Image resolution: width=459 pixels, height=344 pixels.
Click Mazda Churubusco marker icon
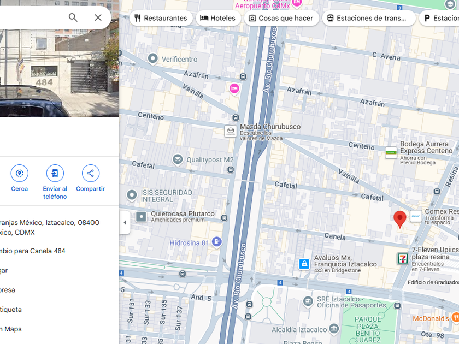[231, 131]
